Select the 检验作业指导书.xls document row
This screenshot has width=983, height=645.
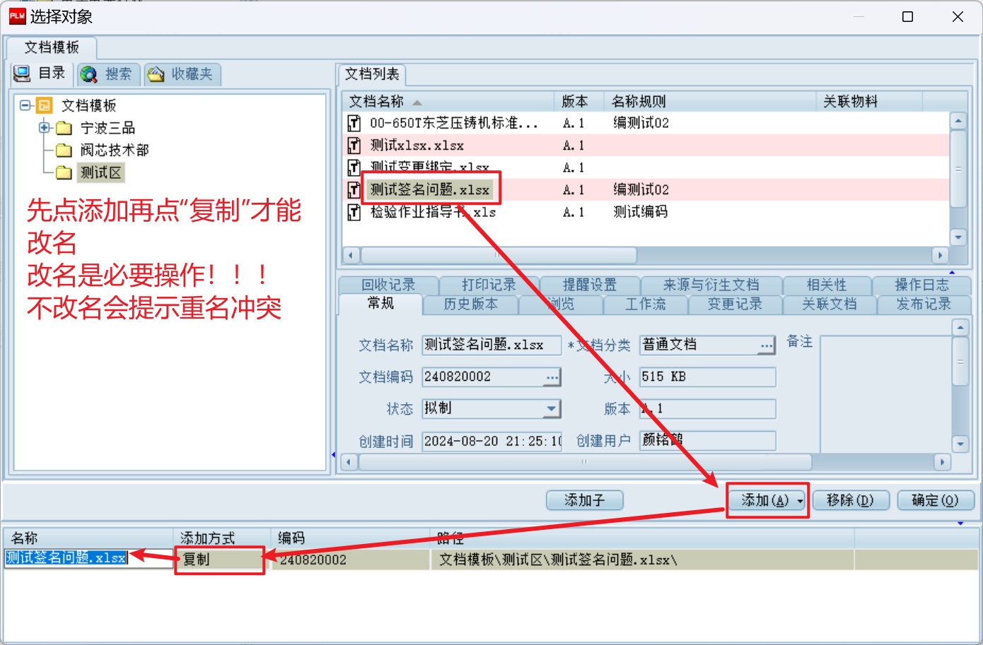point(645,212)
